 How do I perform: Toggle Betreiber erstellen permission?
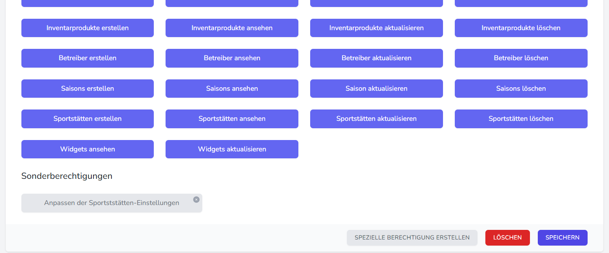tap(87, 58)
